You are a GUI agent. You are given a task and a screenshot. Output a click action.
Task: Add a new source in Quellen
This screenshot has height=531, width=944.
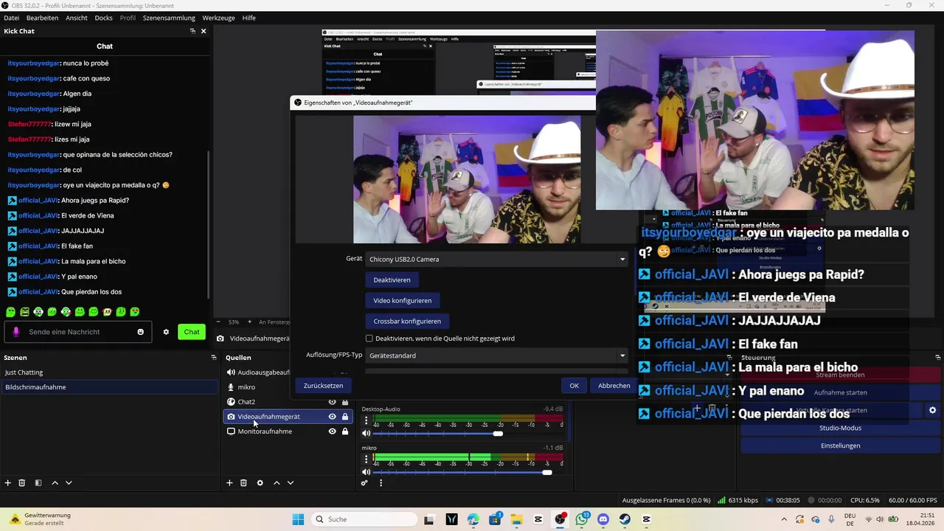229,483
